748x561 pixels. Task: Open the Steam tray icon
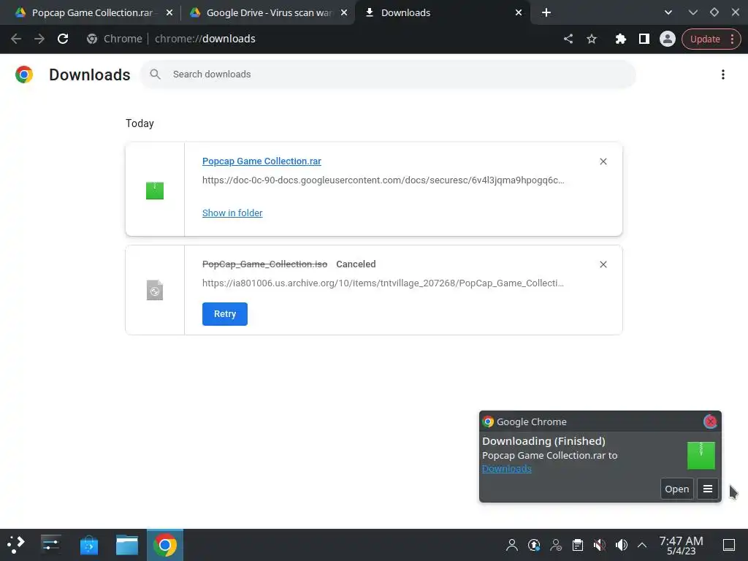pyautogui.click(x=534, y=545)
